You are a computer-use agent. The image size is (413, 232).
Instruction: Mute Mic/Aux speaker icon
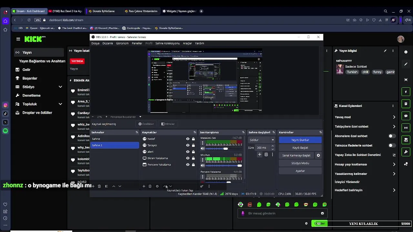coord(203,166)
